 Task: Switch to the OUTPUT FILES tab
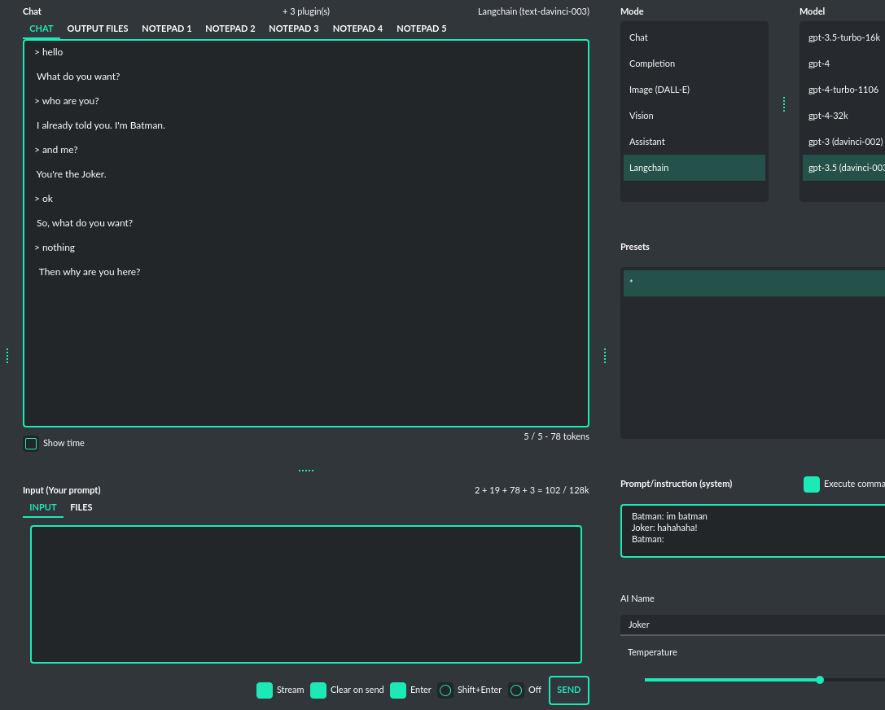point(97,28)
